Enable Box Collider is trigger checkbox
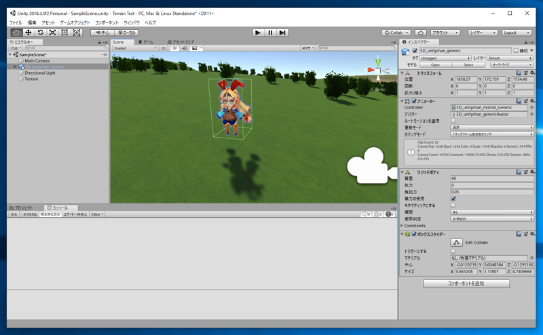The image size is (543, 335). coord(453,251)
